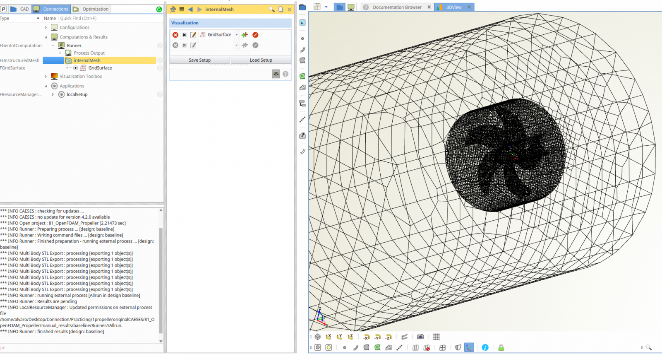The image size is (662, 354).
Task: Click the green padlock icon
Action: point(501,347)
